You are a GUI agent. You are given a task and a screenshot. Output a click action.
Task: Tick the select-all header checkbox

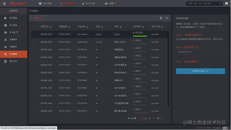point(35,27)
